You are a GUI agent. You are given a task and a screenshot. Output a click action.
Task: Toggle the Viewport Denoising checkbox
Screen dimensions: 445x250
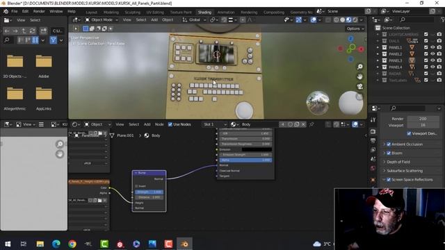pyautogui.click(x=409, y=133)
